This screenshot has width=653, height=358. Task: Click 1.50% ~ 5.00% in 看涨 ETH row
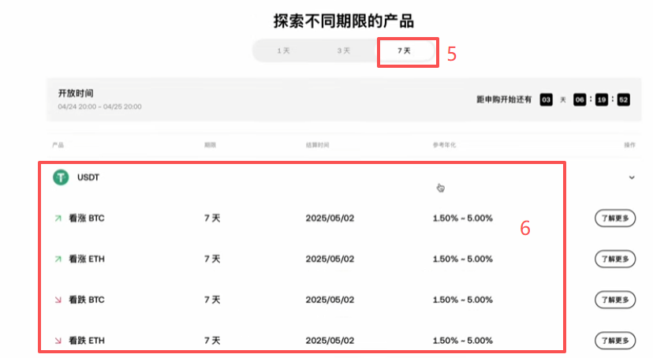(x=463, y=259)
